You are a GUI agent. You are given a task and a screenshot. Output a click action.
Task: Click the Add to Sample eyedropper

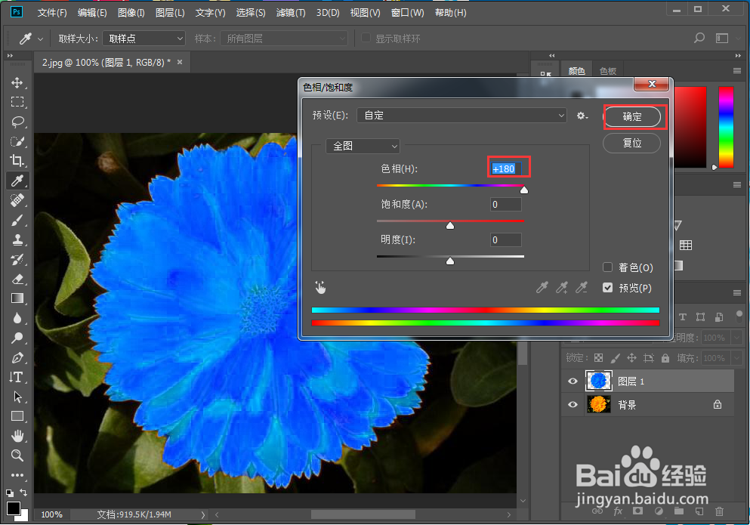pyautogui.click(x=561, y=287)
